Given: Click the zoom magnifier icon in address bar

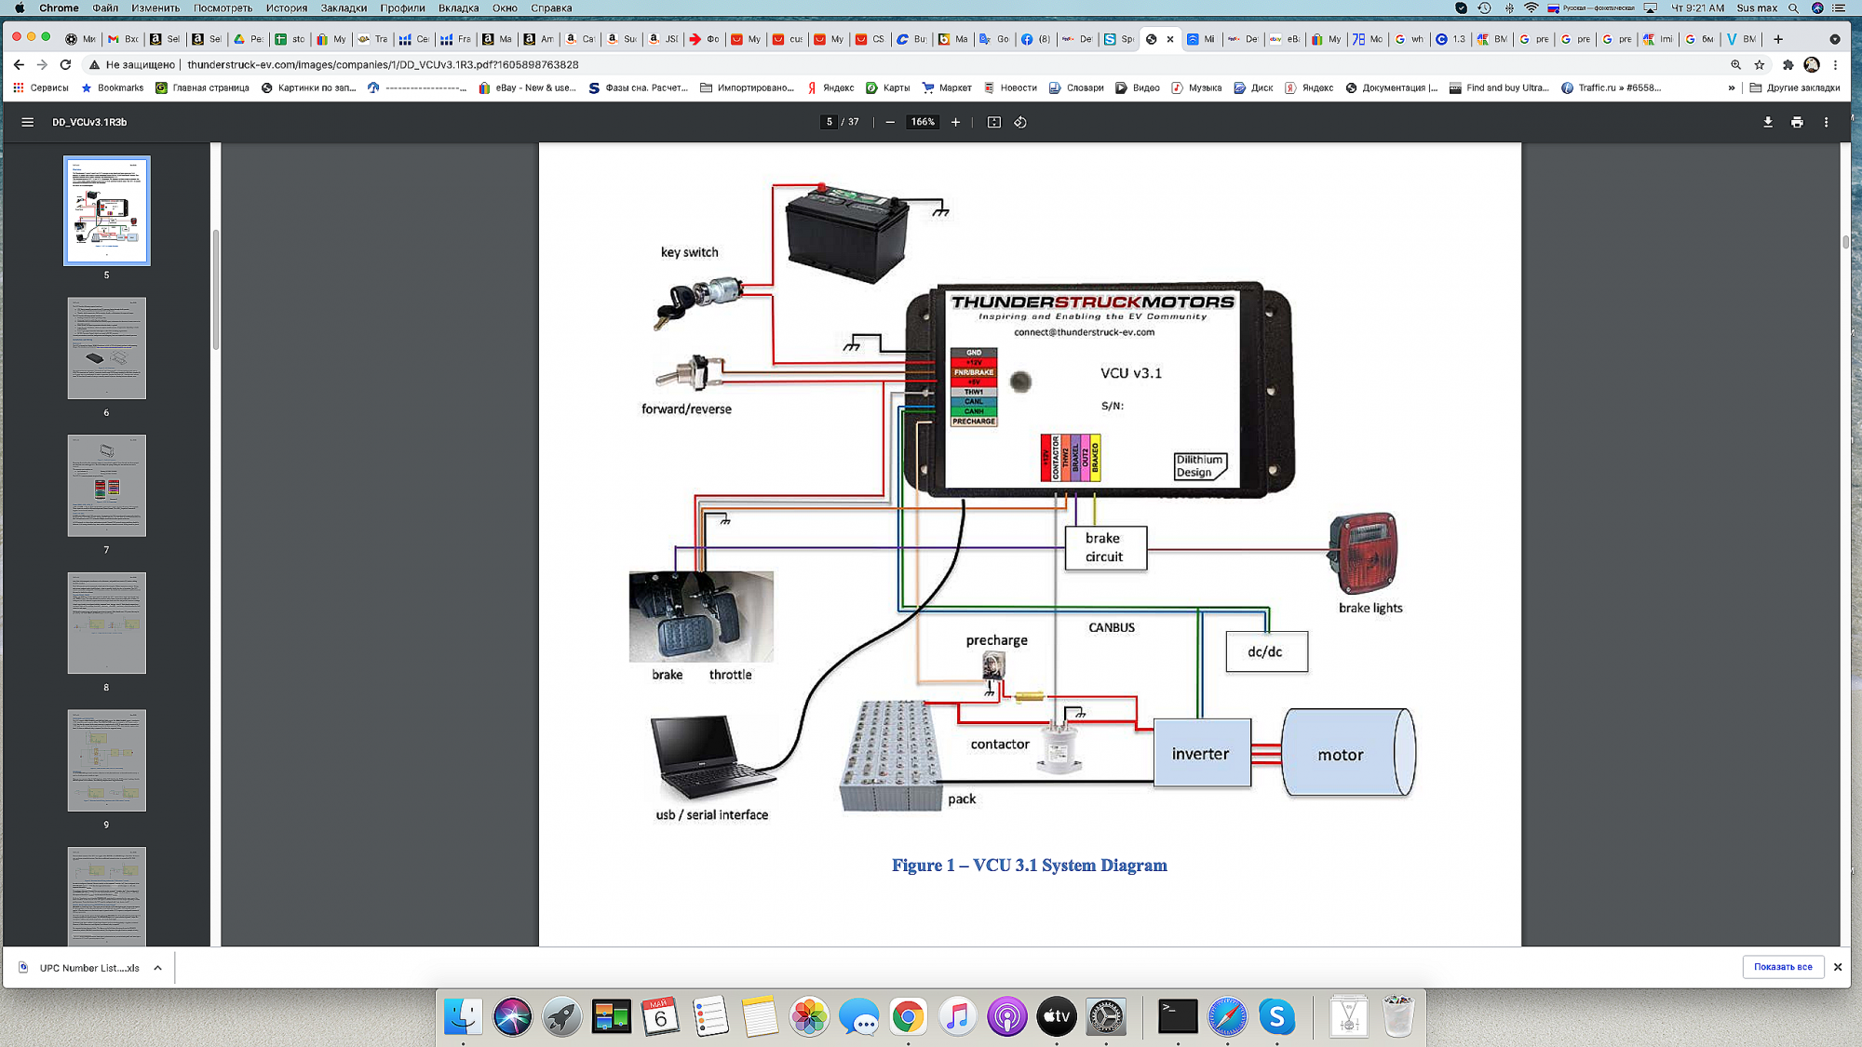Looking at the screenshot, I should coord(1735,64).
